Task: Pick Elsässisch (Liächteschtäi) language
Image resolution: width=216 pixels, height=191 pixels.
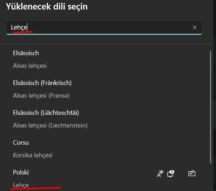Action: (46, 113)
